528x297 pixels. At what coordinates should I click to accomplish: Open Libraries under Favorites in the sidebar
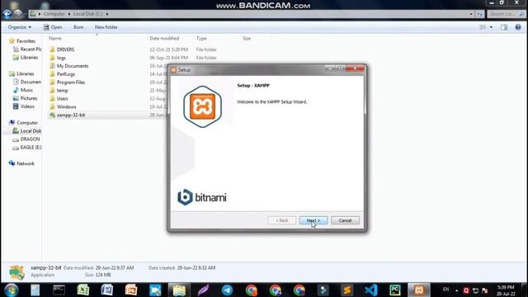point(29,58)
